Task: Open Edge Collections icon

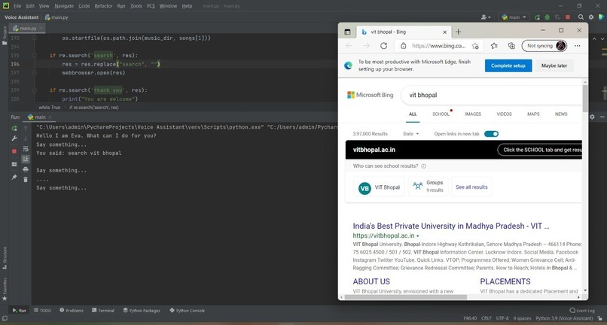Action: (x=511, y=46)
